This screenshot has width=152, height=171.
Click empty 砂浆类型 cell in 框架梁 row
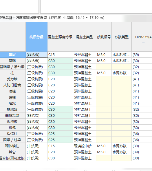pos(122,110)
